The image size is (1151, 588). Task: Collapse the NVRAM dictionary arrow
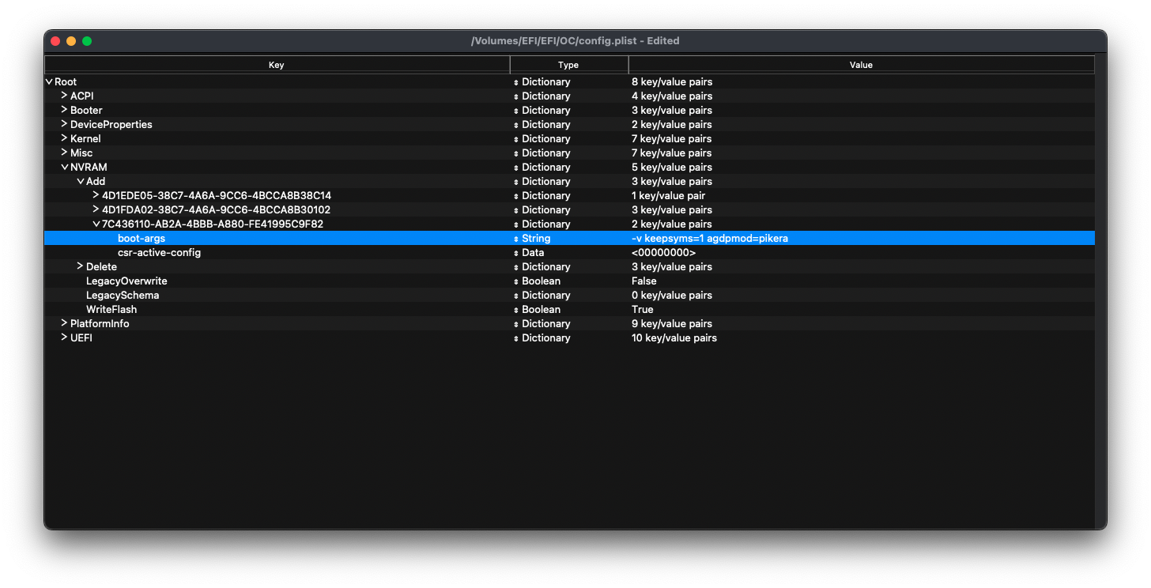[65, 168]
